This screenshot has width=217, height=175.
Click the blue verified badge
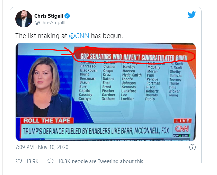pyautogui.click(x=68, y=16)
